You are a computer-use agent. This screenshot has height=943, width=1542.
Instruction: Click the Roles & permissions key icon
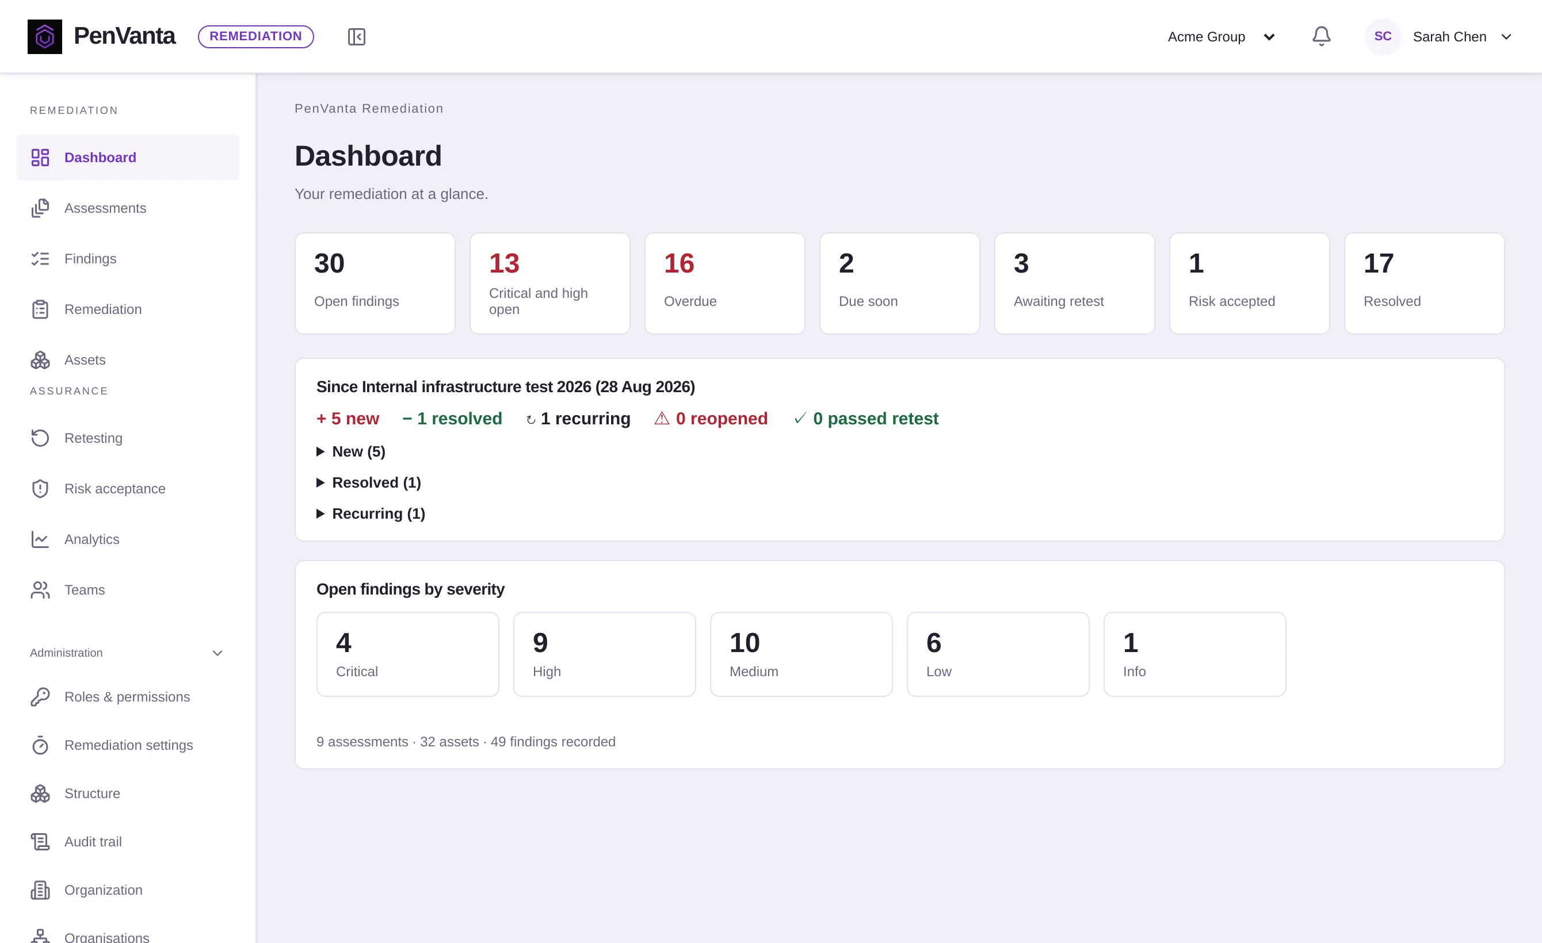[x=40, y=697]
